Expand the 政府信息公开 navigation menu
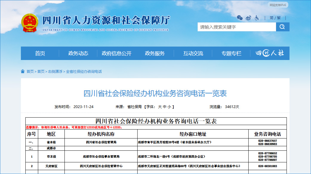Viewport: 311px width, 174px height. click(116, 53)
